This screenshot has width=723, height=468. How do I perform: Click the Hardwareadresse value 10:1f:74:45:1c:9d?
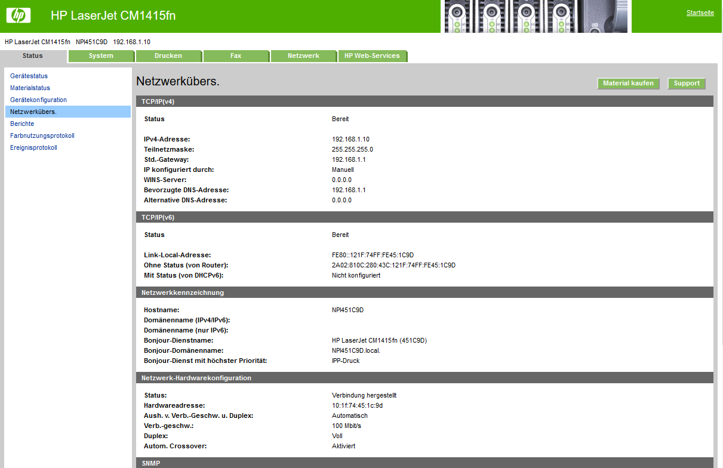click(357, 405)
